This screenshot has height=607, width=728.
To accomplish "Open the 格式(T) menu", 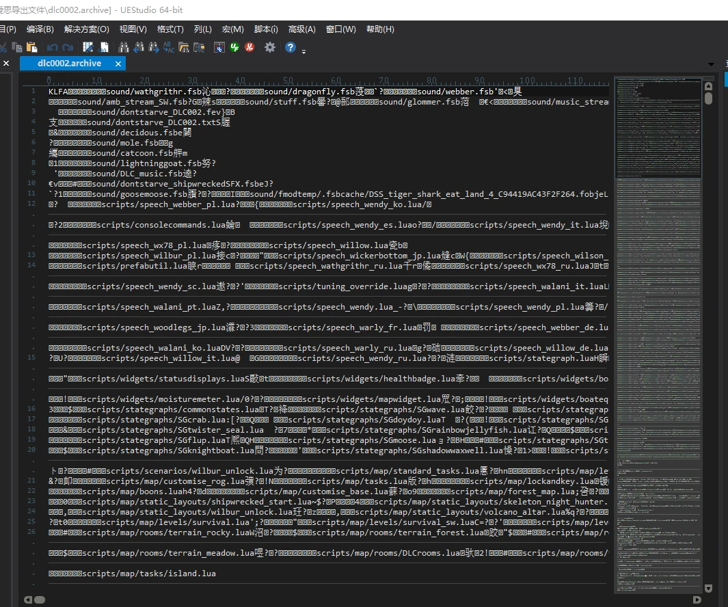I will pyautogui.click(x=170, y=29).
